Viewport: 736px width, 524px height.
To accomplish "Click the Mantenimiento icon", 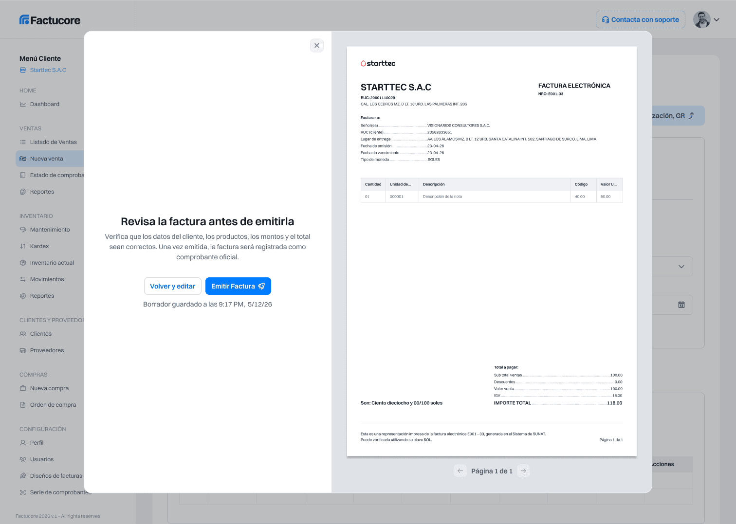I will 23,230.
